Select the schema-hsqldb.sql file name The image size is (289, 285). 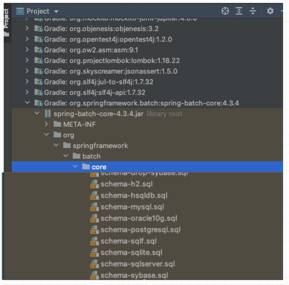(x=134, y=196)
